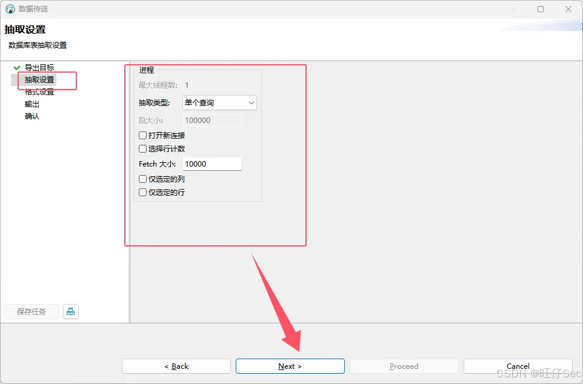This screenshot has width=583, height=384.
Task: Check the 仅选定的列 option
Action: [142, 179]
